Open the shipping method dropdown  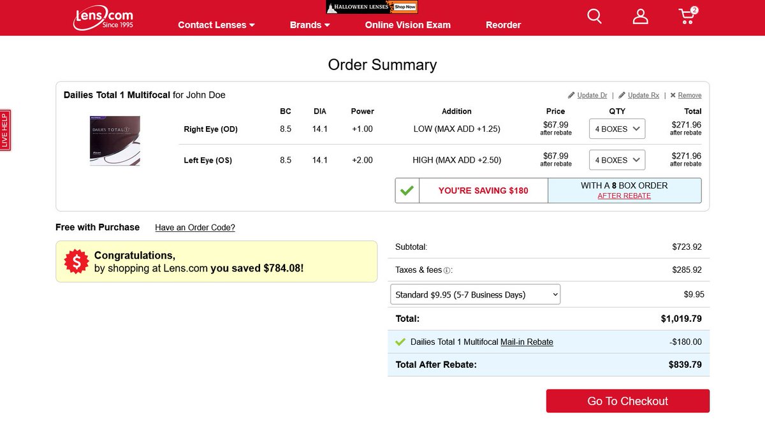pyautogui.click(x=475, y=294)
